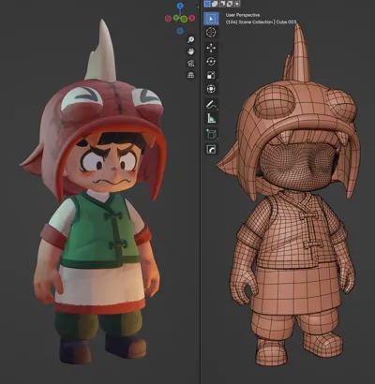Viewport: 375px width, 384px height.
Task: Select the curved-arc tool below Add Cube
Action: tap(211, 149)
